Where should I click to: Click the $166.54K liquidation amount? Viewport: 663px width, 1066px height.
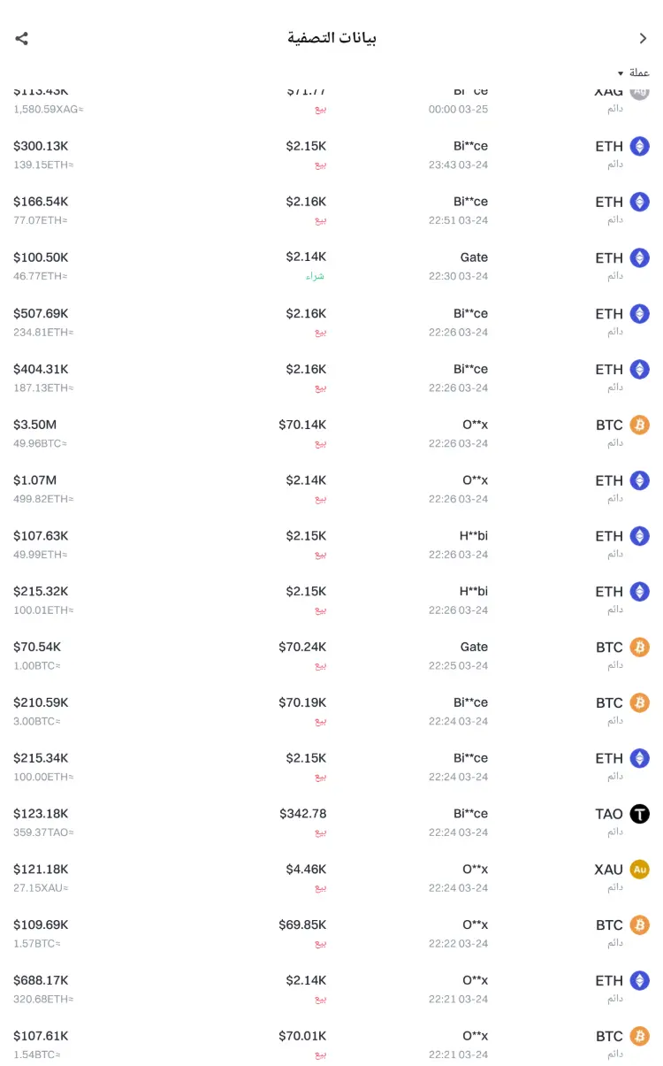(41, 202)
